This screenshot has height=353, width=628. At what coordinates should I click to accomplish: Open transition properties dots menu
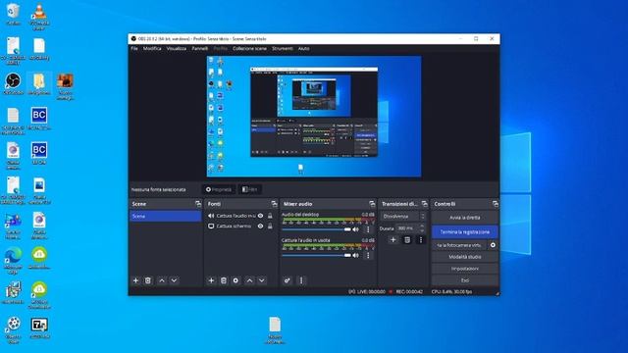tap(421, 239)
